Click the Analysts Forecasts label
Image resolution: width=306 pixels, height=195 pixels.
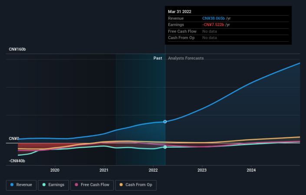coord(186,58)
